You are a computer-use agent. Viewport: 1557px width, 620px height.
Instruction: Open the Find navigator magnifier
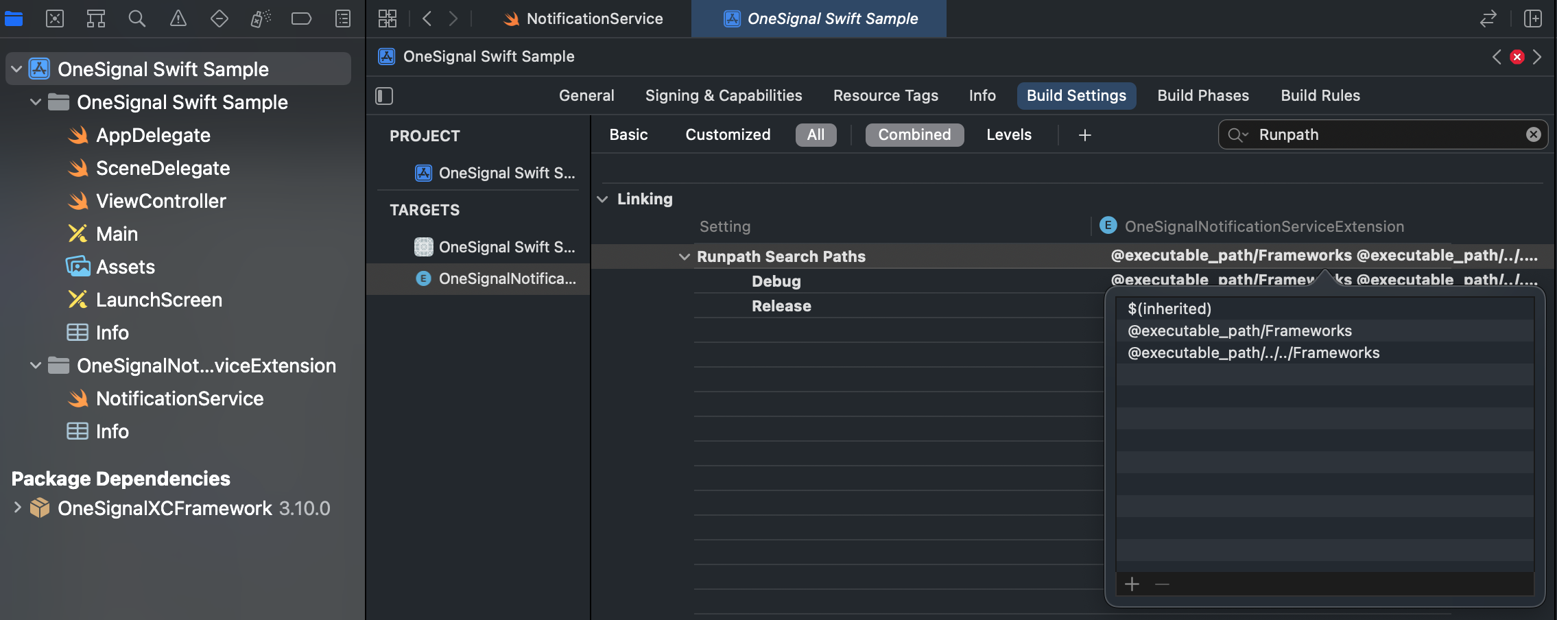pyautogui.click(x=137, y=19)
